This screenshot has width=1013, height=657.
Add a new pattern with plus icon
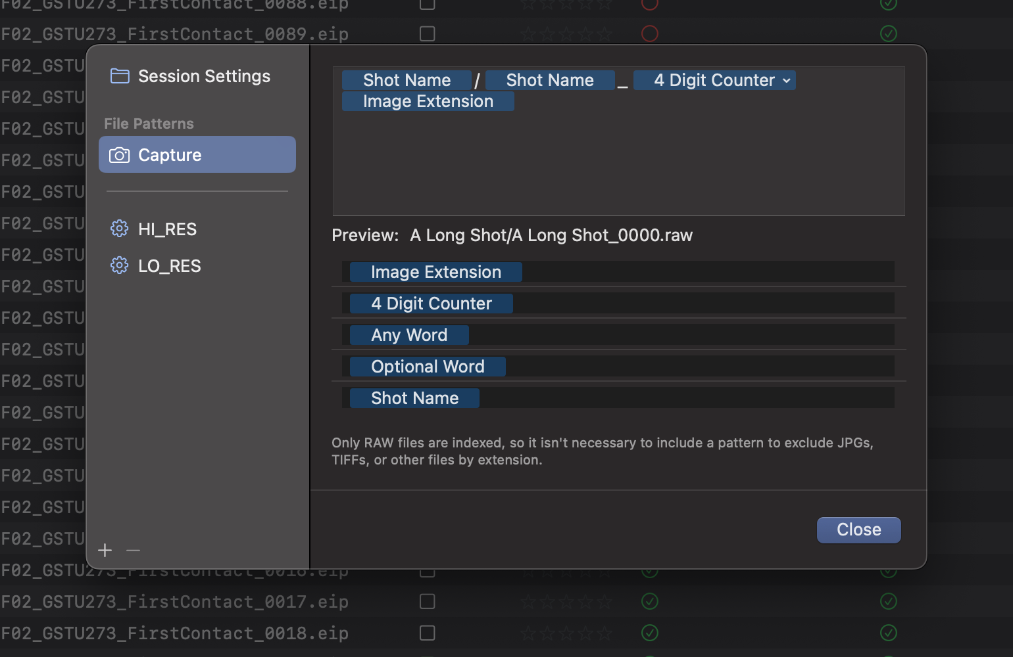pyautogui.click(x=105, y=550)
